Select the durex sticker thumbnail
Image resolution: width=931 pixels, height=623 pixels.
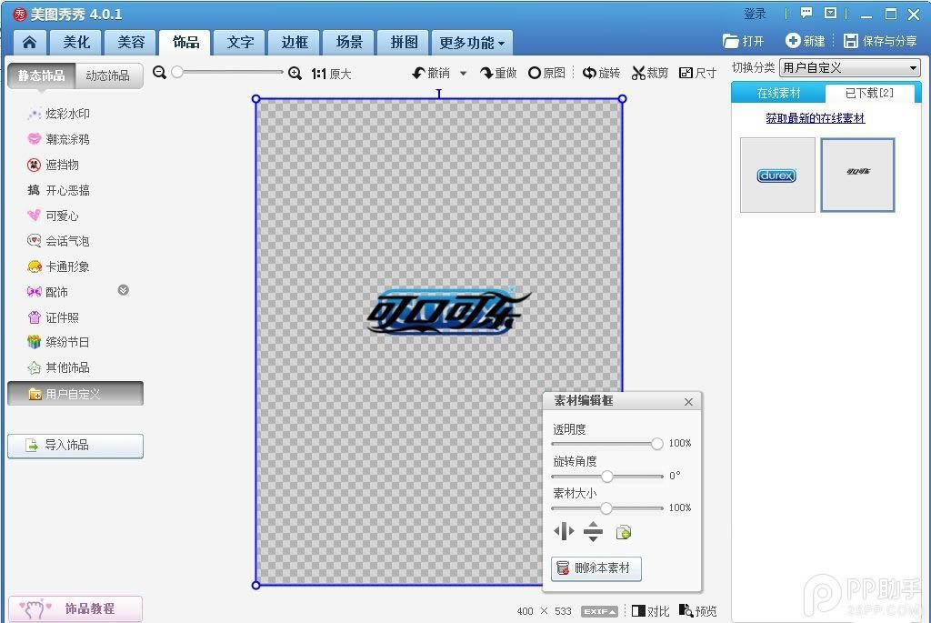(x=777, y=176)
